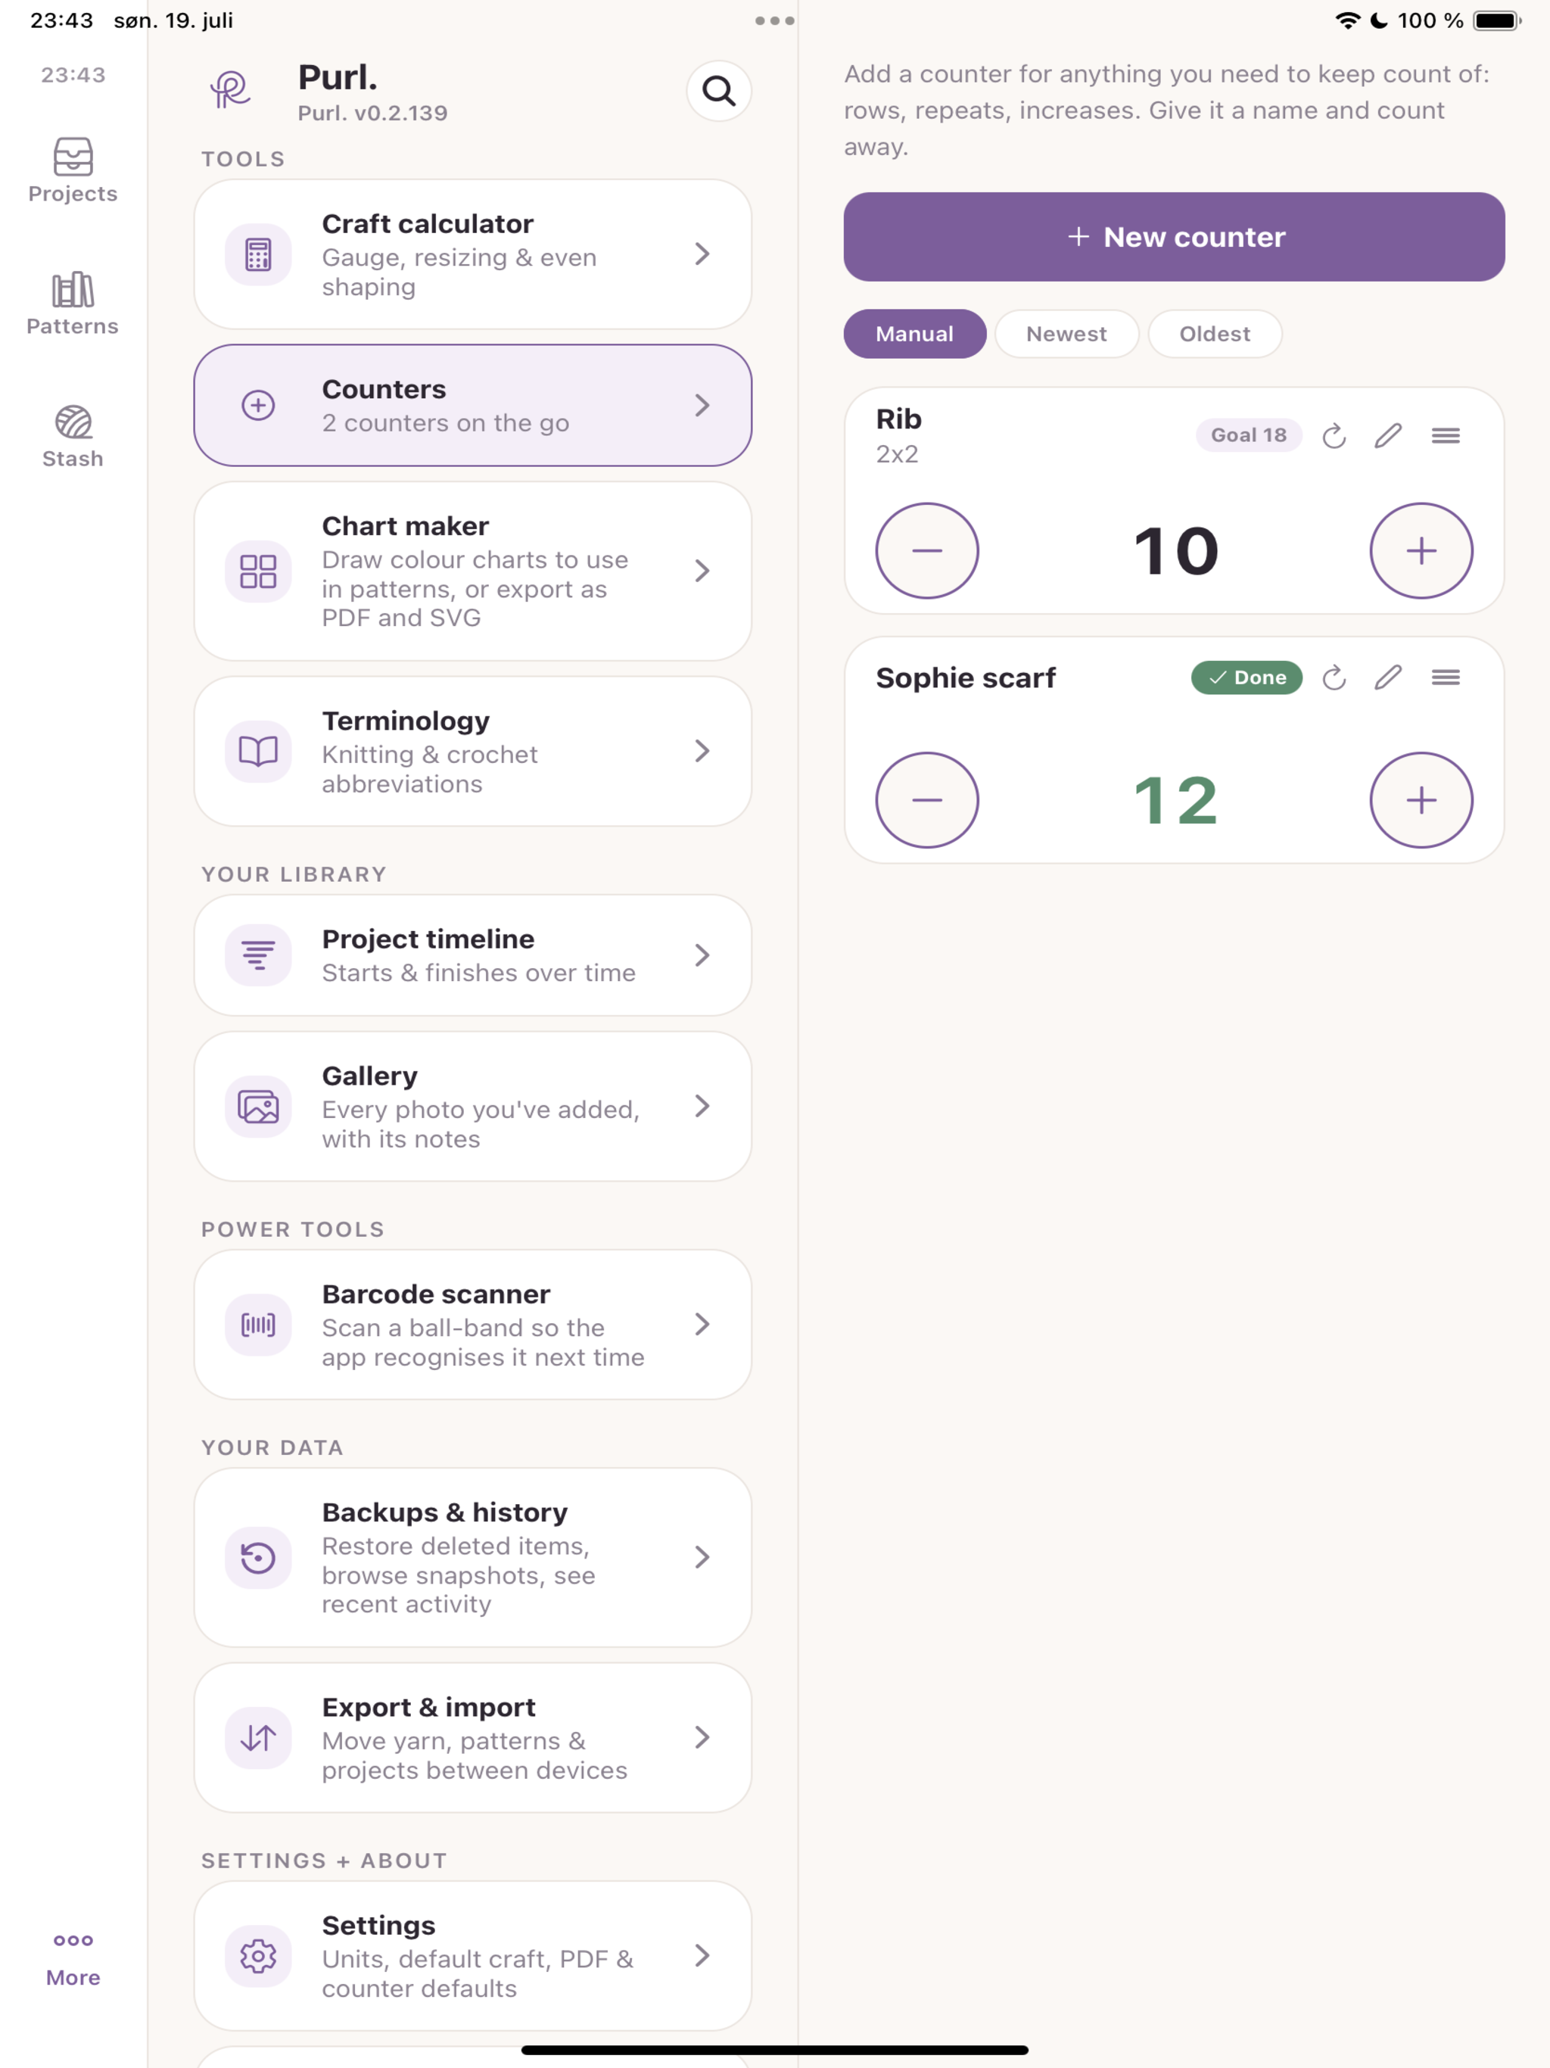The image size is (1550, 2068).
Task: Select the Manual sort tab
Action: [914, 334]
